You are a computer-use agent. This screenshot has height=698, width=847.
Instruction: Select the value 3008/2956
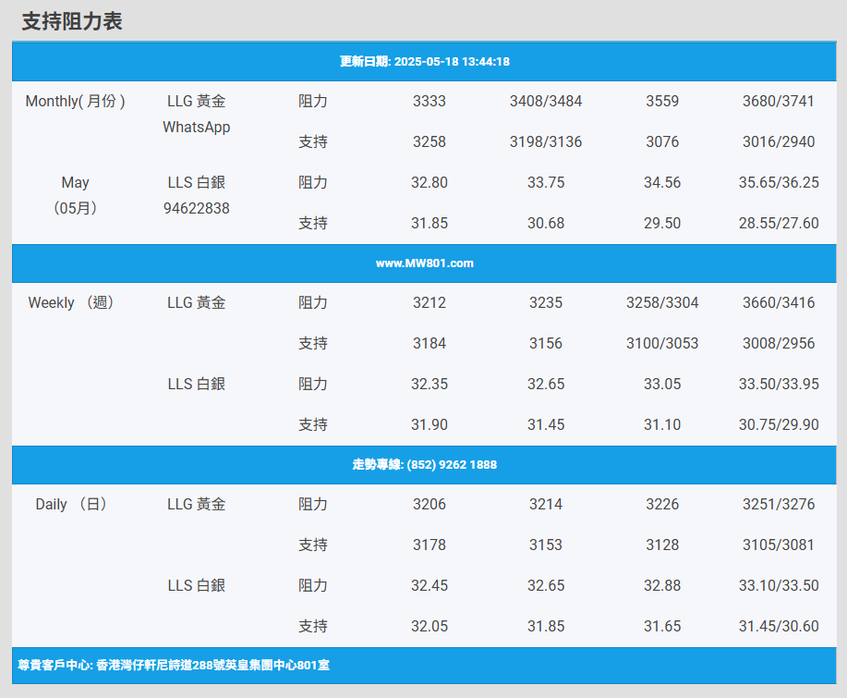click(779, 343)
